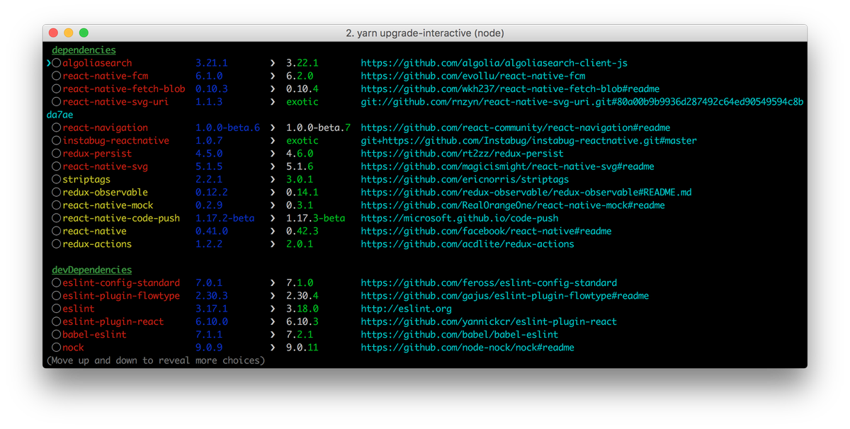Click new version 1.0.0-beta.7
The width and height of the screenshot is (850, 429).
318,128
